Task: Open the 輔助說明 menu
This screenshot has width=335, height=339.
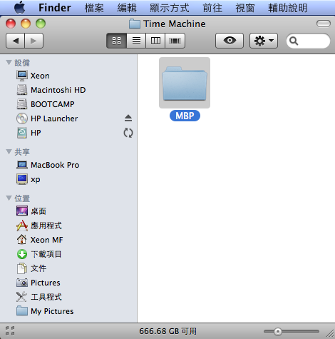Action: coord(288,8)
